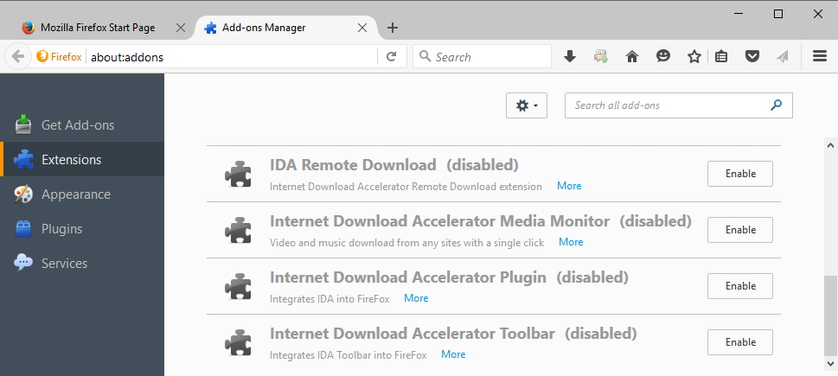
Task: Open More link for Media Monitor
Action: pos(571,242)
